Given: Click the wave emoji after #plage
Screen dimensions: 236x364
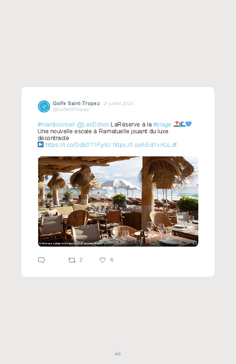Looking at the screenshot, I should click(182, 124).
